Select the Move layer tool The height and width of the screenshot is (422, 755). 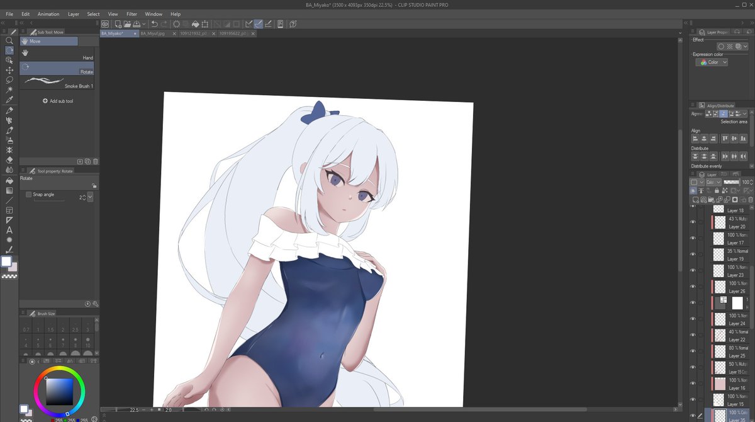point(9,70)
